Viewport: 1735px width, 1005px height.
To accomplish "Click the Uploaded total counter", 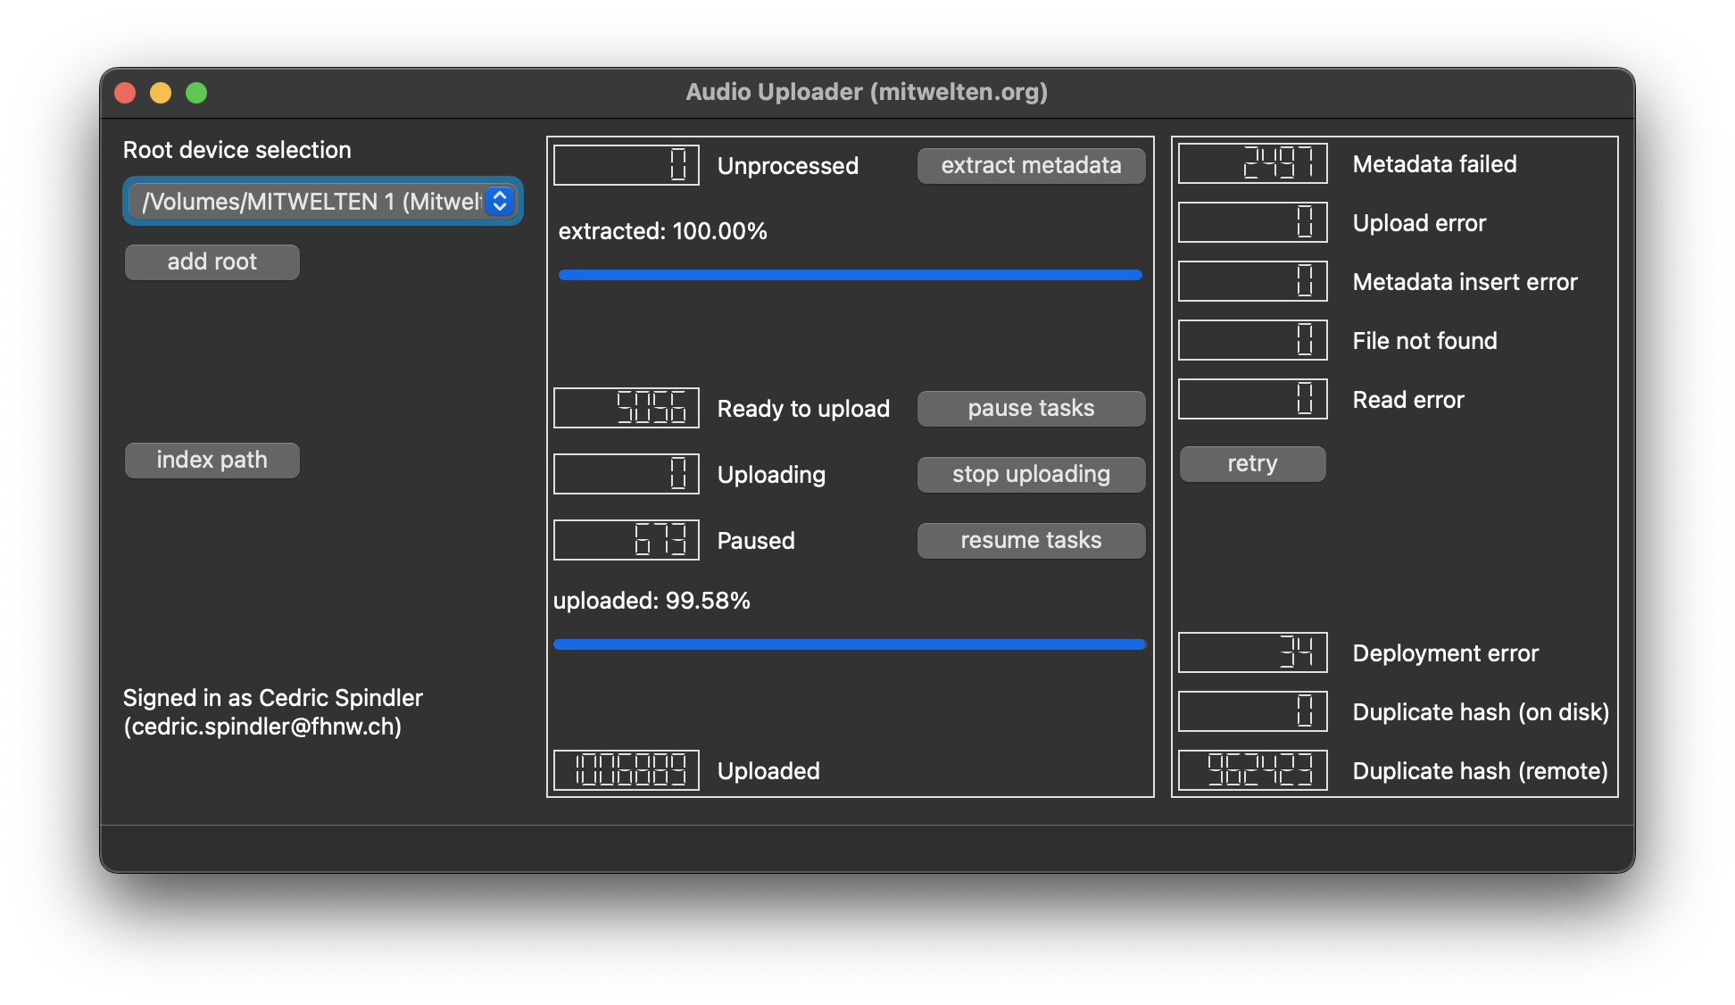I will pyautogui.click(x=626, y=770).
